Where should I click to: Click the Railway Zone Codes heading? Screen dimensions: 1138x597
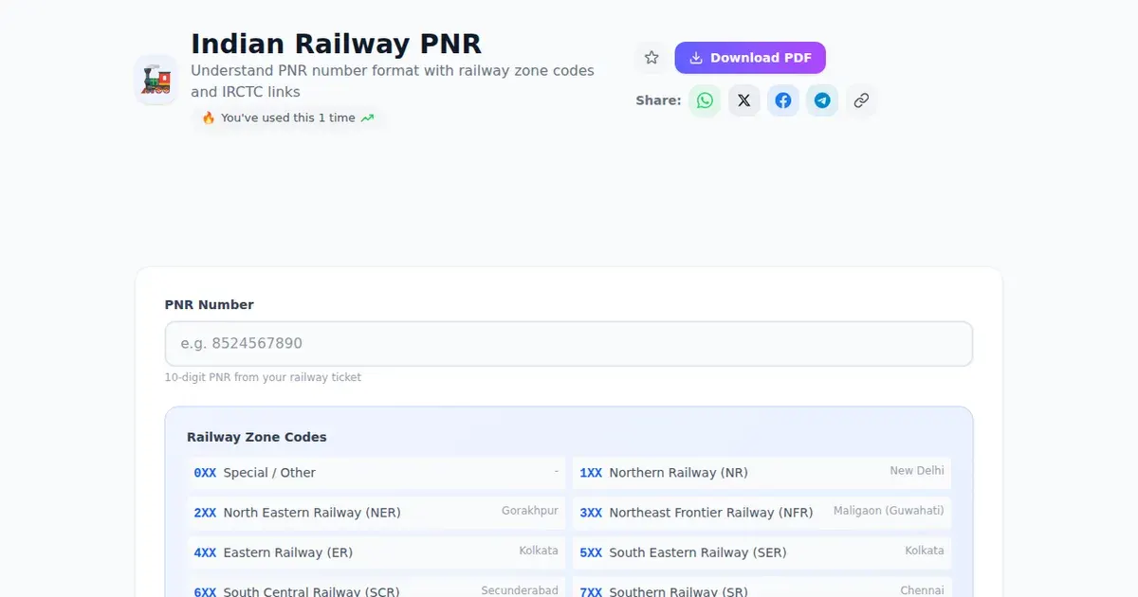[257, 437]
